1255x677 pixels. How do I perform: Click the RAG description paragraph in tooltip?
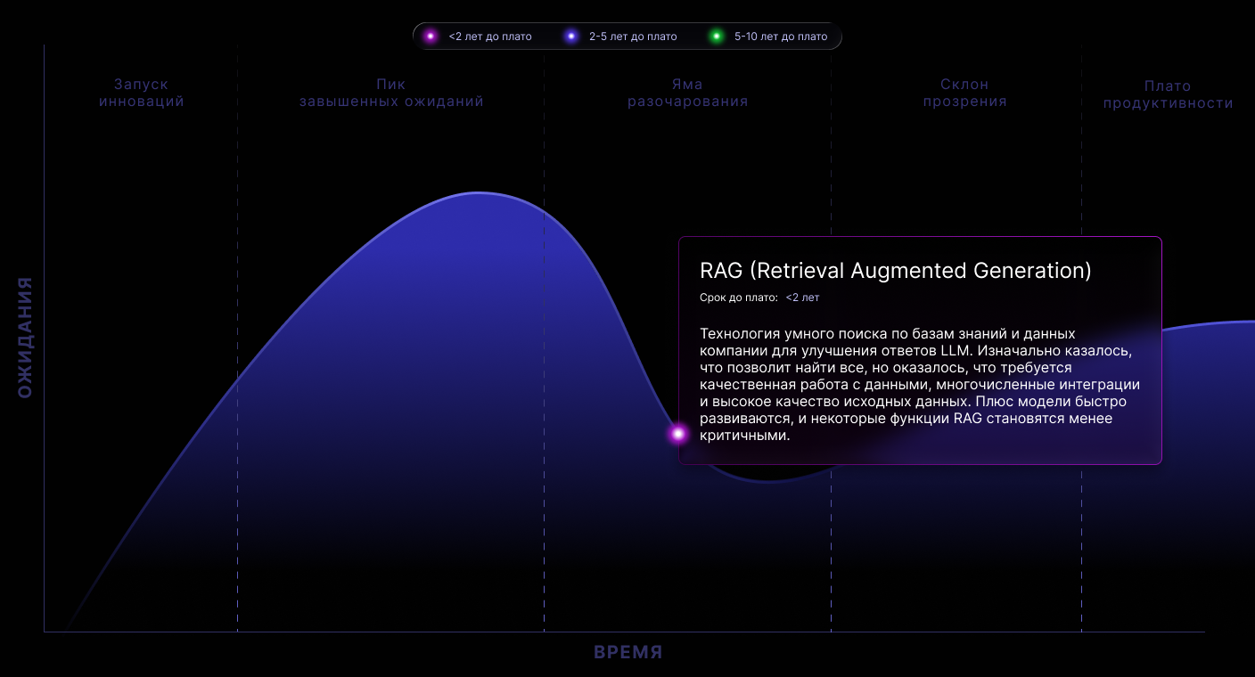(x=920, y=385)
